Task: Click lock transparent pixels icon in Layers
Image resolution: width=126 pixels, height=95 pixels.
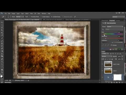Action: pos(106,59)
